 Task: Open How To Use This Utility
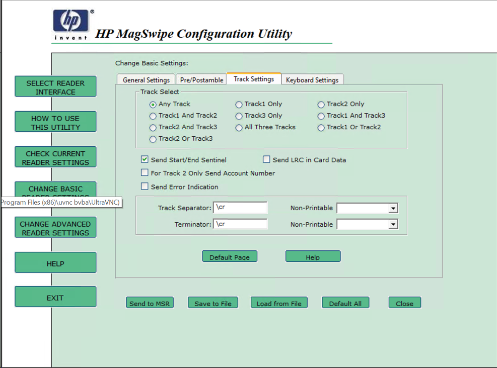[x=55, y=122]
